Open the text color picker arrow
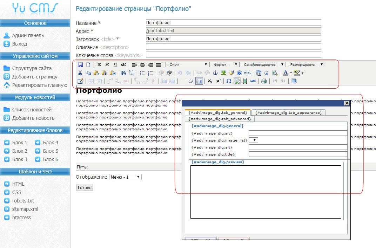 291,73
